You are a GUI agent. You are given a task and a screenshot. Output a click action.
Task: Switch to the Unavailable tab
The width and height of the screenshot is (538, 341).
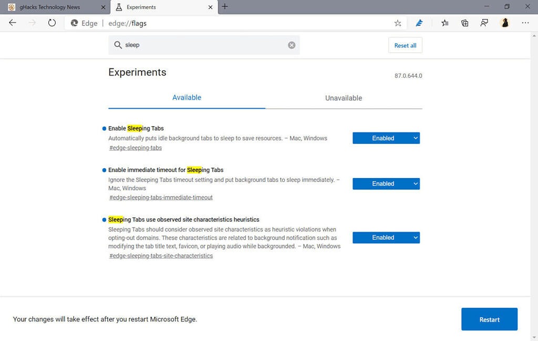[x=343, y=98]
